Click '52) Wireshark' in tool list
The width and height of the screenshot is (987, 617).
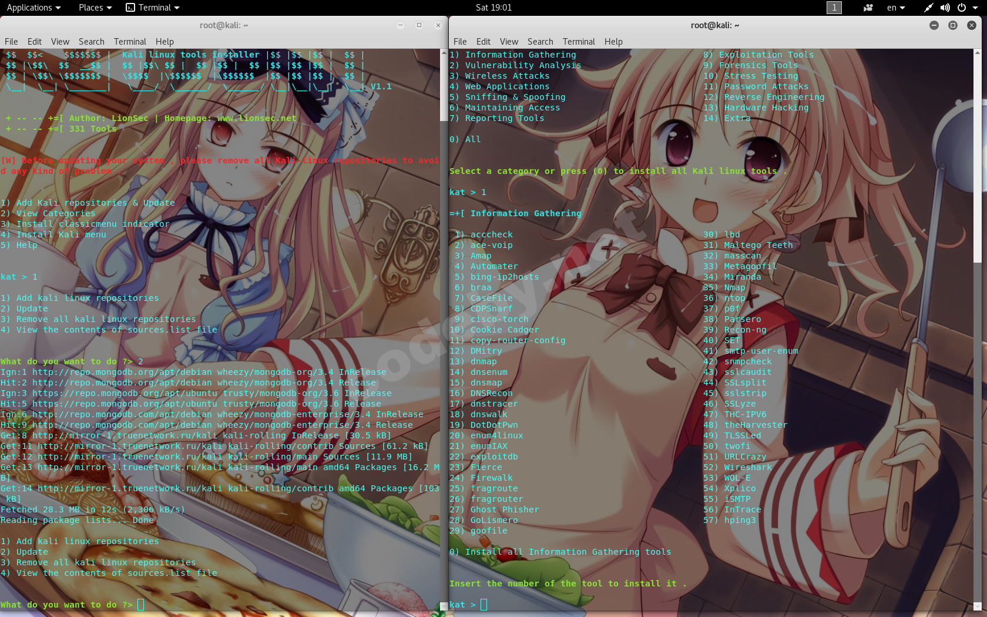pyautogui.click(x=737, y=467)
